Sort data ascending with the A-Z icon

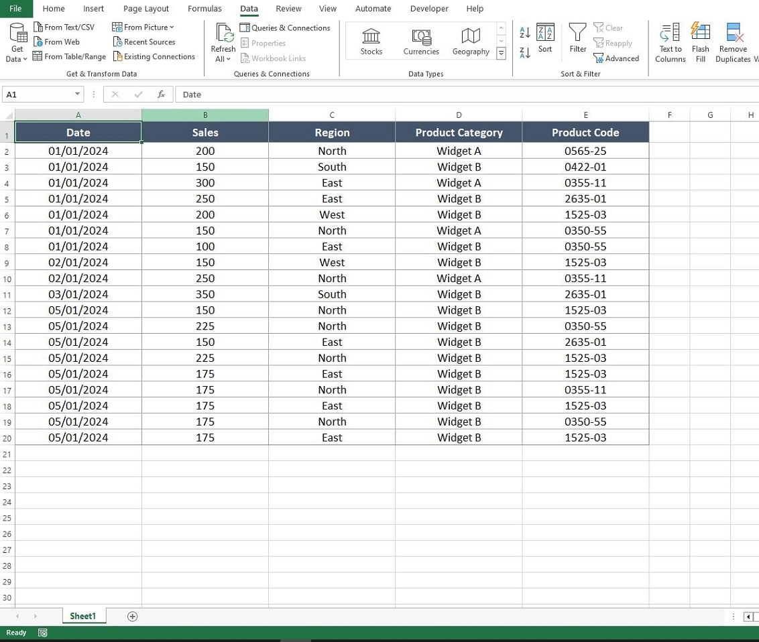pos(524,31)
